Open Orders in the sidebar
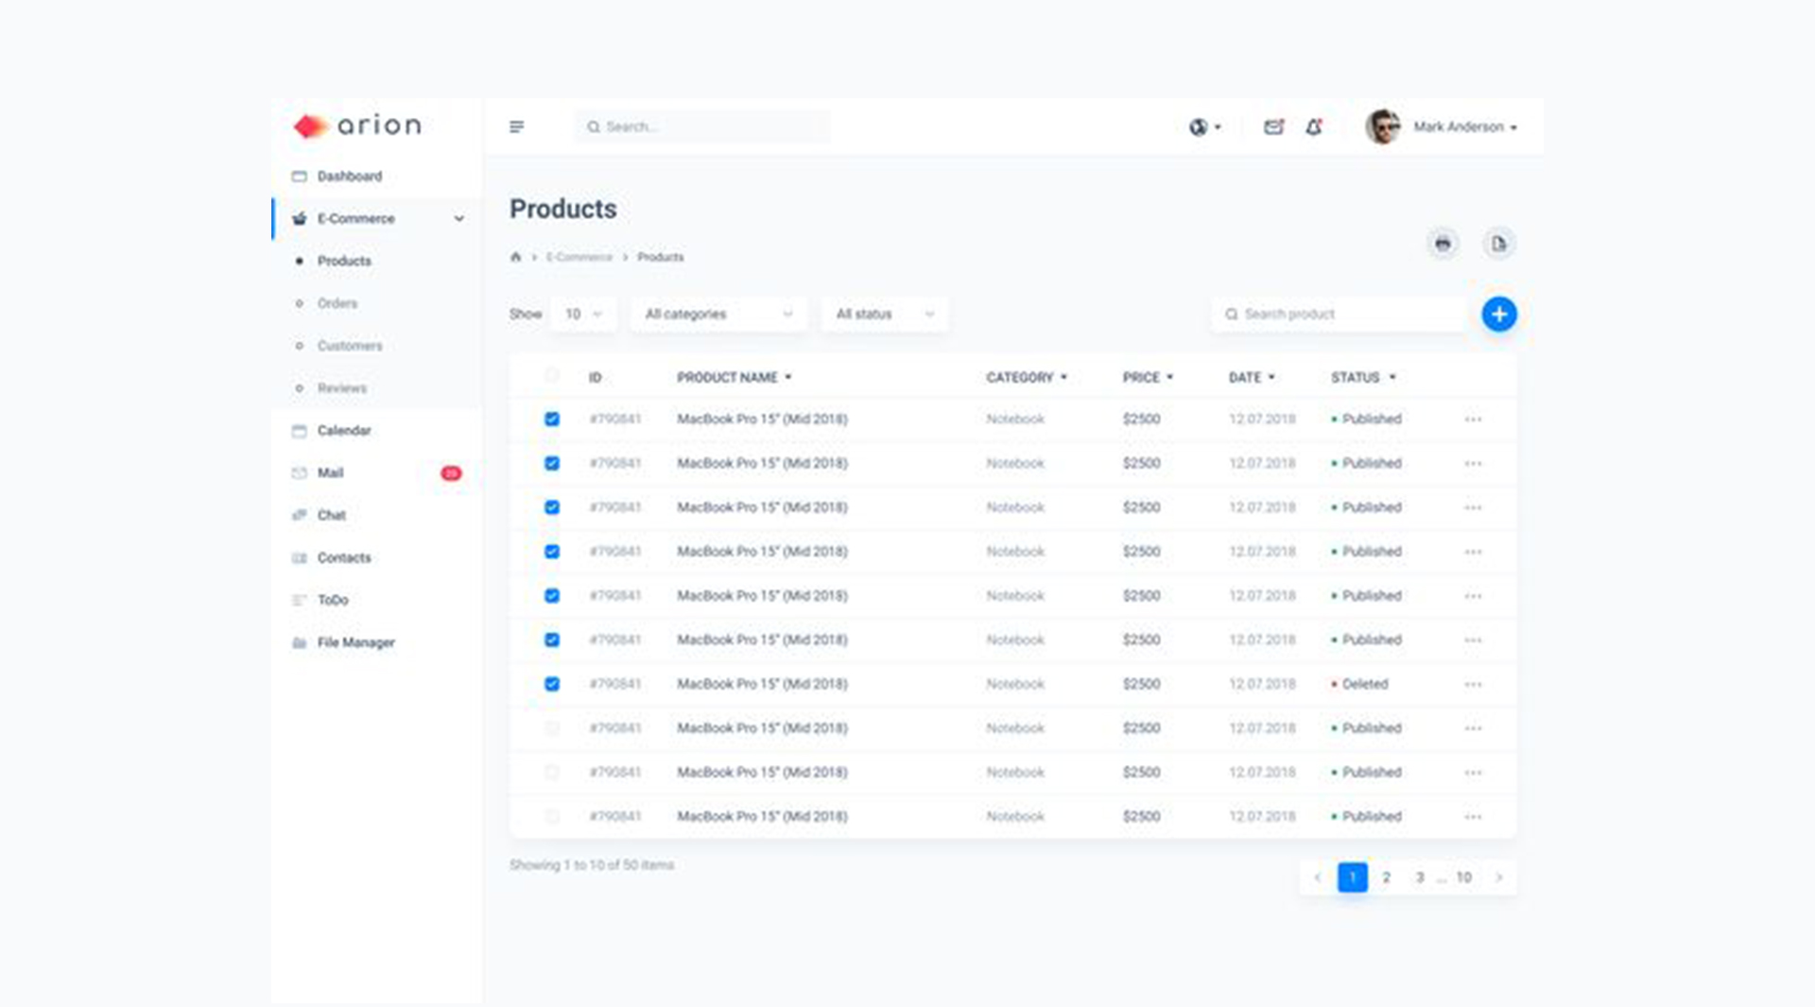The image size is (1815, 1007). pos(337,303)
